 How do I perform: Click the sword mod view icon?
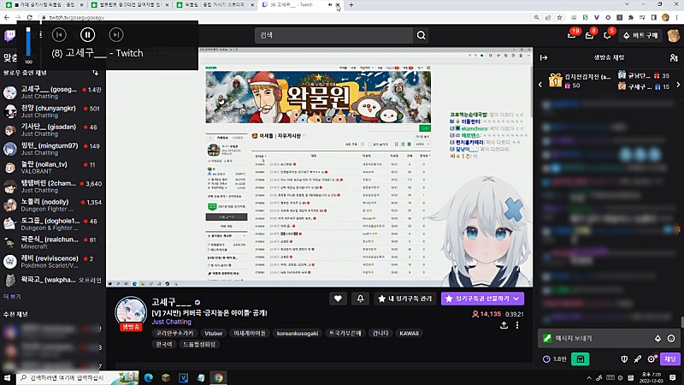coord(638,358)
